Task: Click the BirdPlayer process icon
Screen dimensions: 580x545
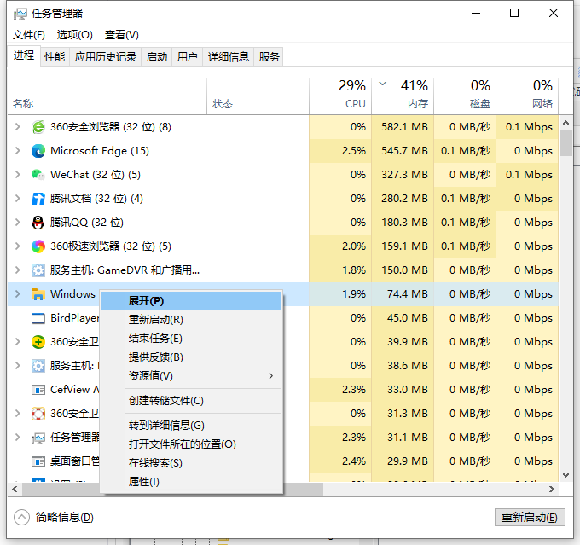Action: pos(38,318)
